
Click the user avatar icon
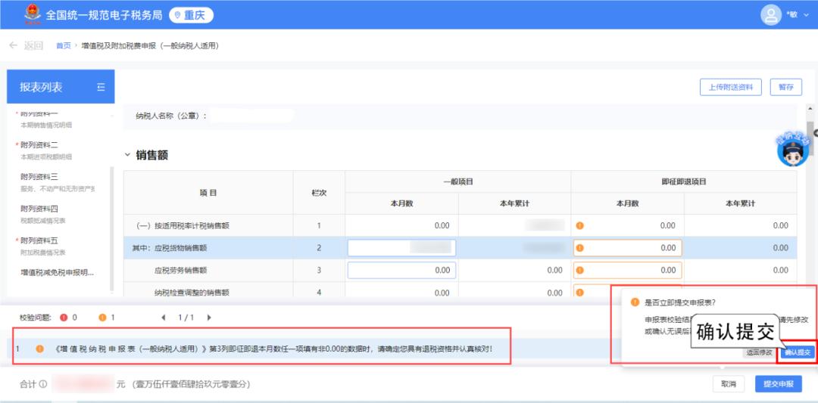(x=770, y=14)
